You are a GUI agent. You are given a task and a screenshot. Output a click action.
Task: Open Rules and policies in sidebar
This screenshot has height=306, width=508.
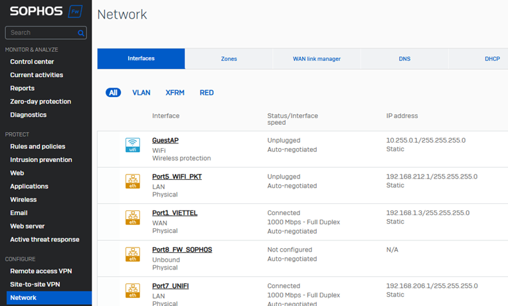click(37, 146)
